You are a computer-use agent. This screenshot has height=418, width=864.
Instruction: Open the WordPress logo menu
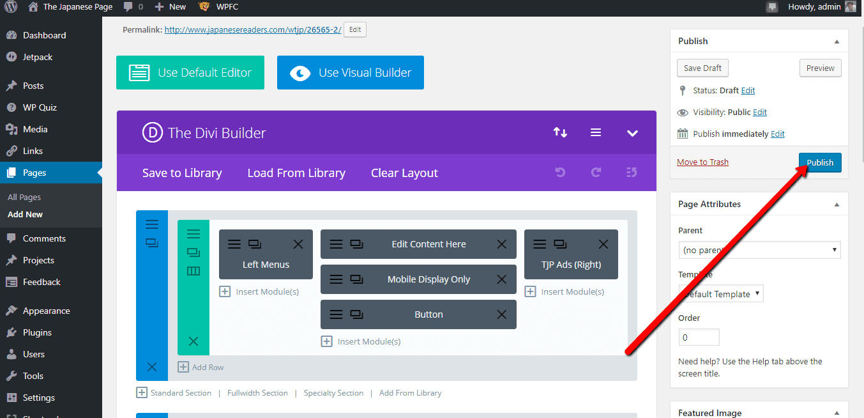11,6
